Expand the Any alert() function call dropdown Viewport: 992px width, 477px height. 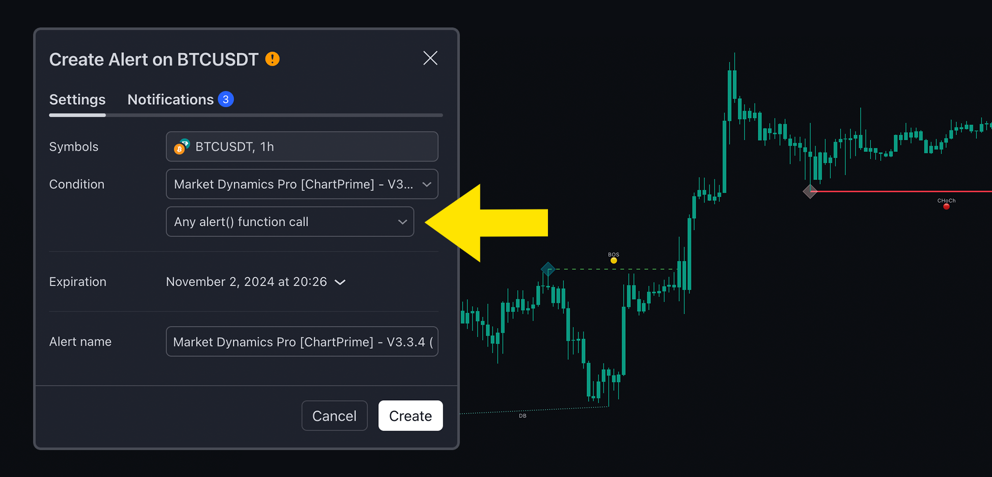point(290,222)
